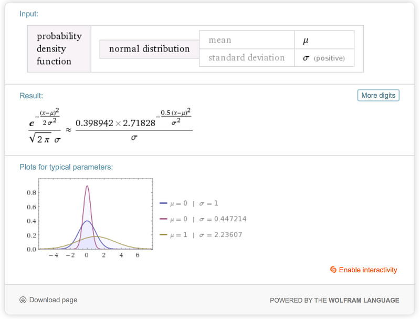This screenshot has height=319, width=420.
Task: Click the More digits button
Action: [x=378, y=96]
